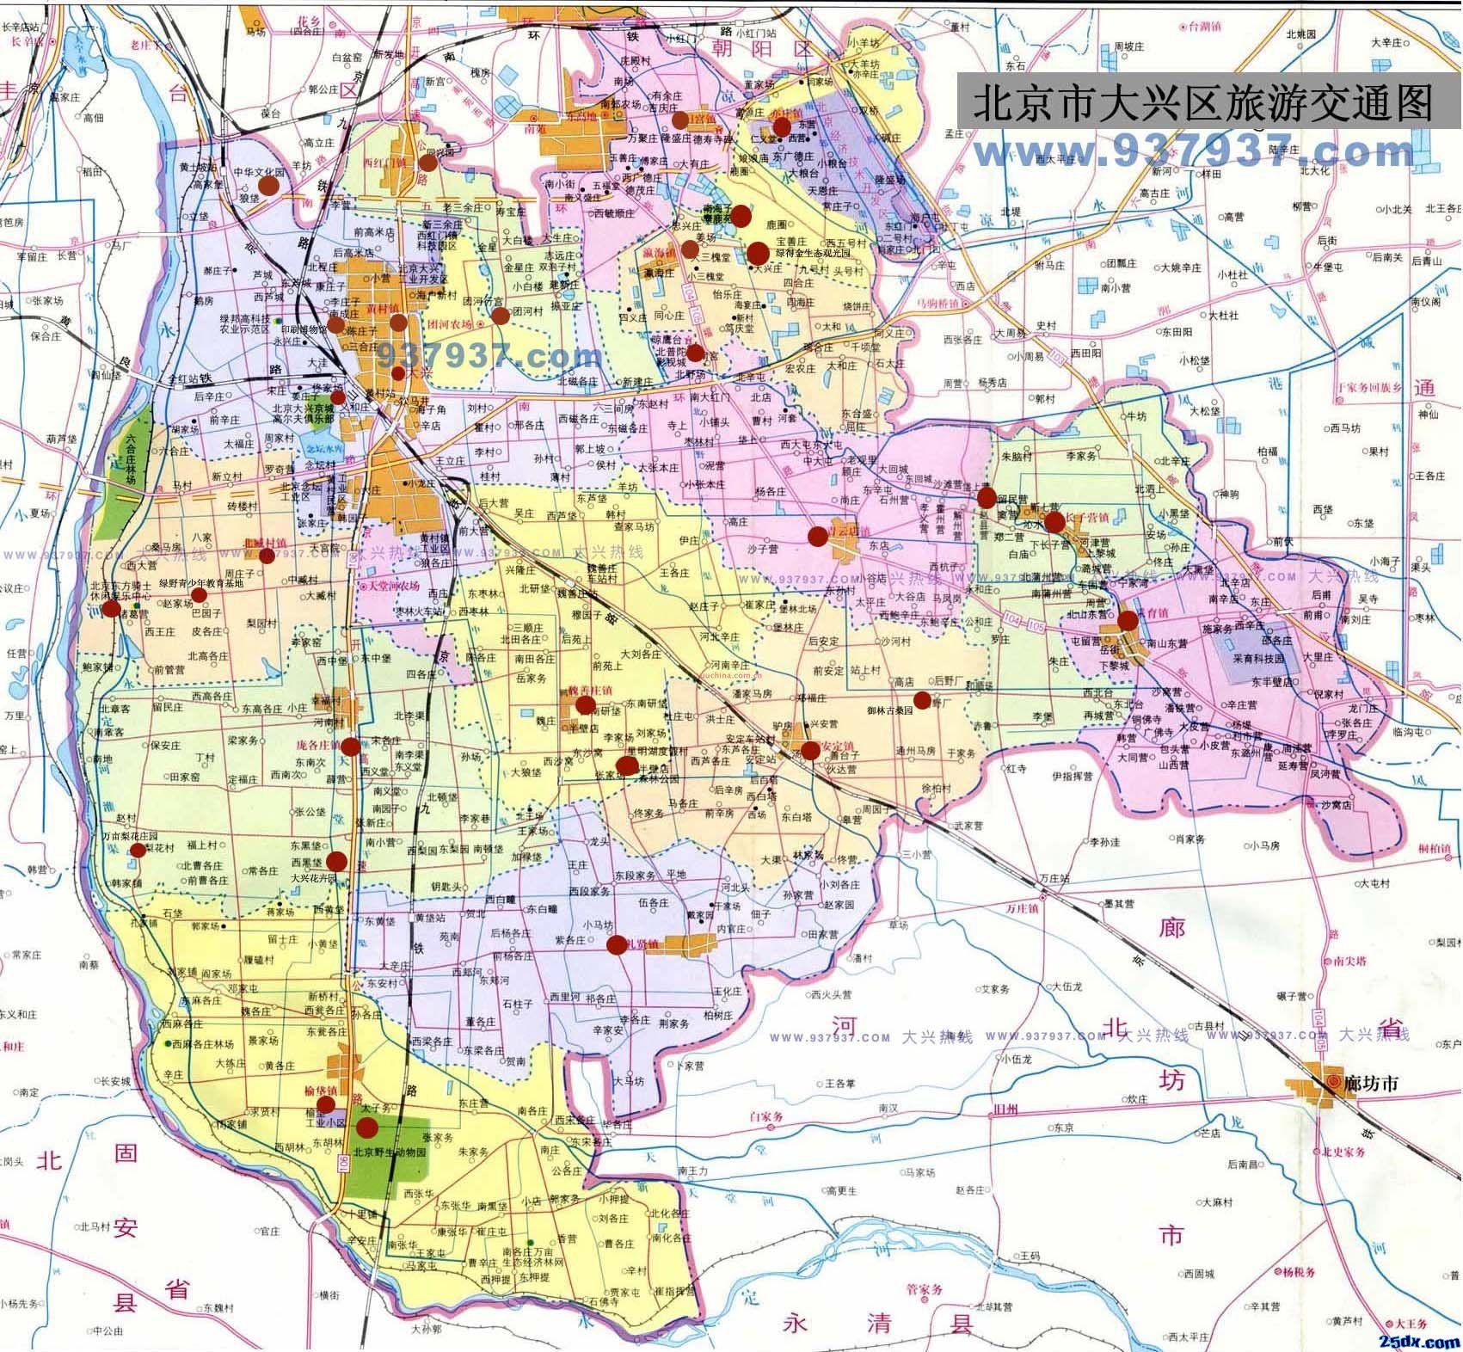Select the 朝阳区 district label
Screen dimensions: 1463x1352
[763, 48]
